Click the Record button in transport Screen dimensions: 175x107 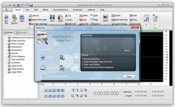(54, 96)
